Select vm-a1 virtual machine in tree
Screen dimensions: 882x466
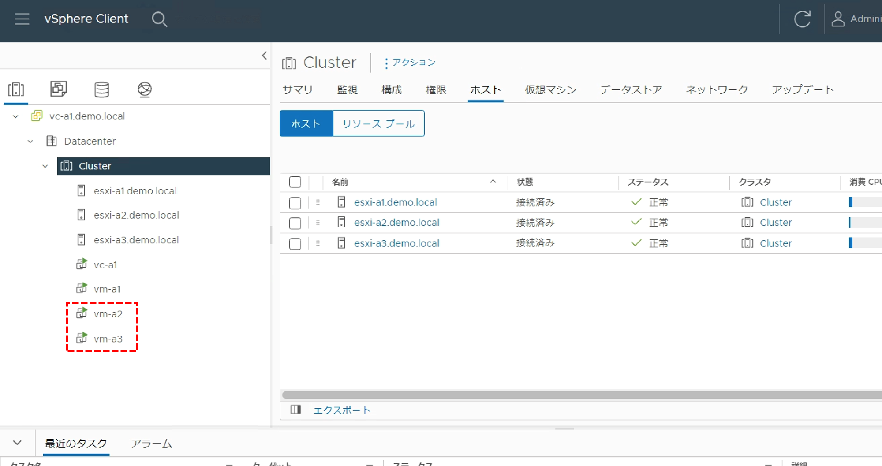[107, 289]
